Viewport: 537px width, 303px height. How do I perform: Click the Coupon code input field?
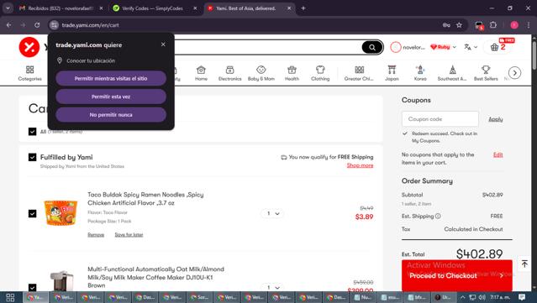[x=440, y=119]
